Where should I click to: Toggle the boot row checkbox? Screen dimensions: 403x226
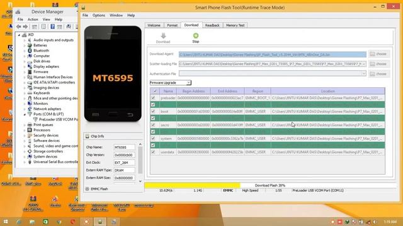(153, 112)
